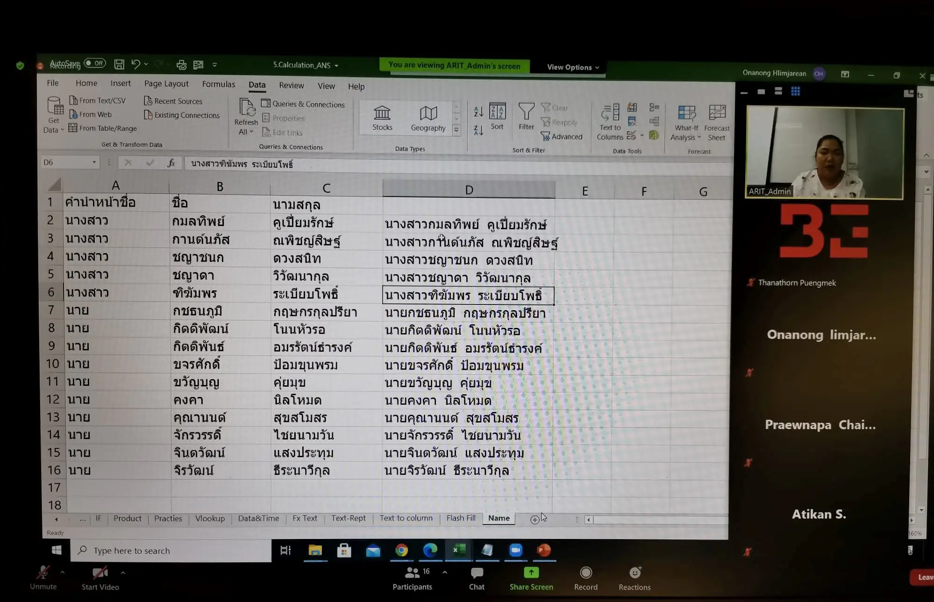Toggle the AutoSave switch
This screenshot has width=934, height=602.
[x=95, y=63]
